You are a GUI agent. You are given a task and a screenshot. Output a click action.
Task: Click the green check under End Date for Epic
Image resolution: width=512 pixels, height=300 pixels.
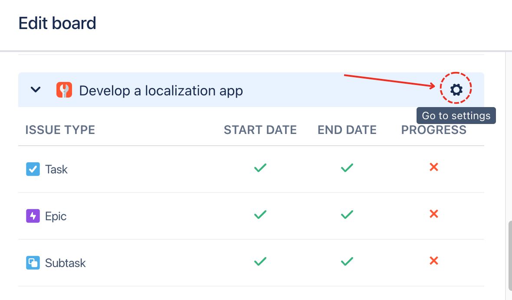(347, 215)
